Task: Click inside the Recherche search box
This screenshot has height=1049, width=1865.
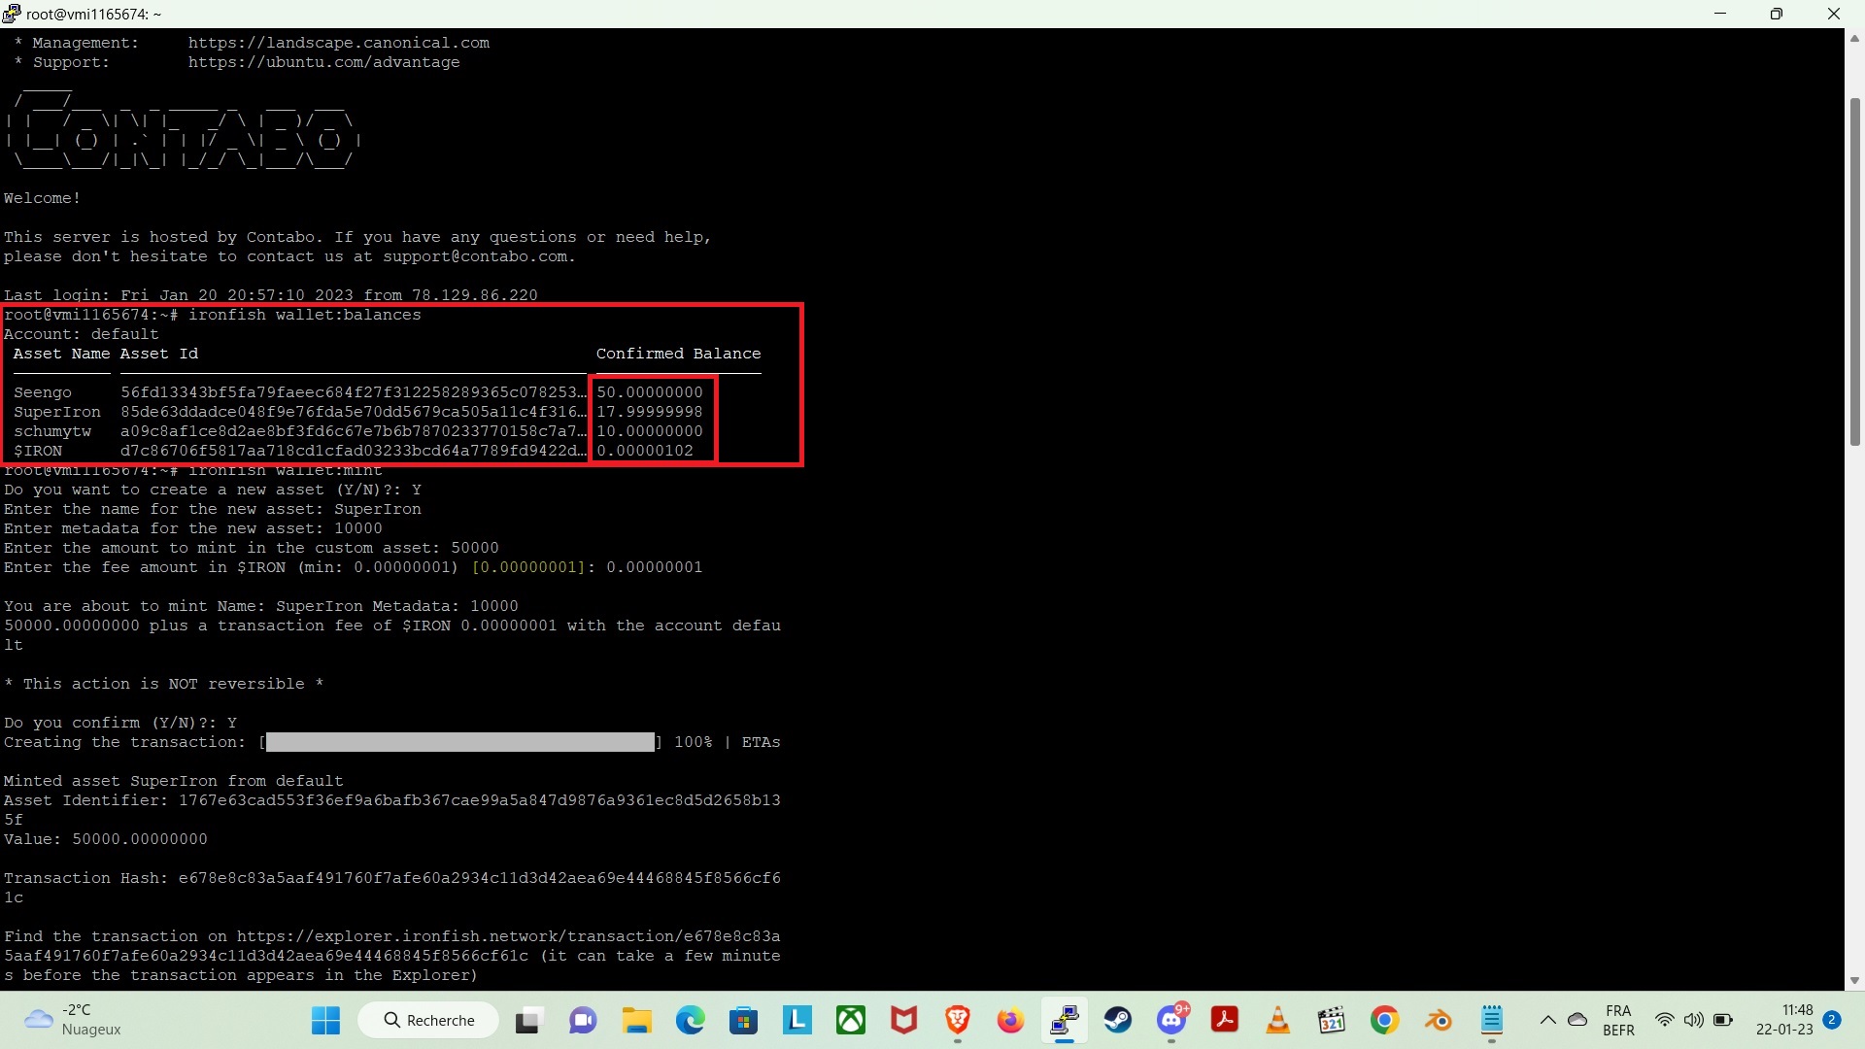Action: [427, 1020]
